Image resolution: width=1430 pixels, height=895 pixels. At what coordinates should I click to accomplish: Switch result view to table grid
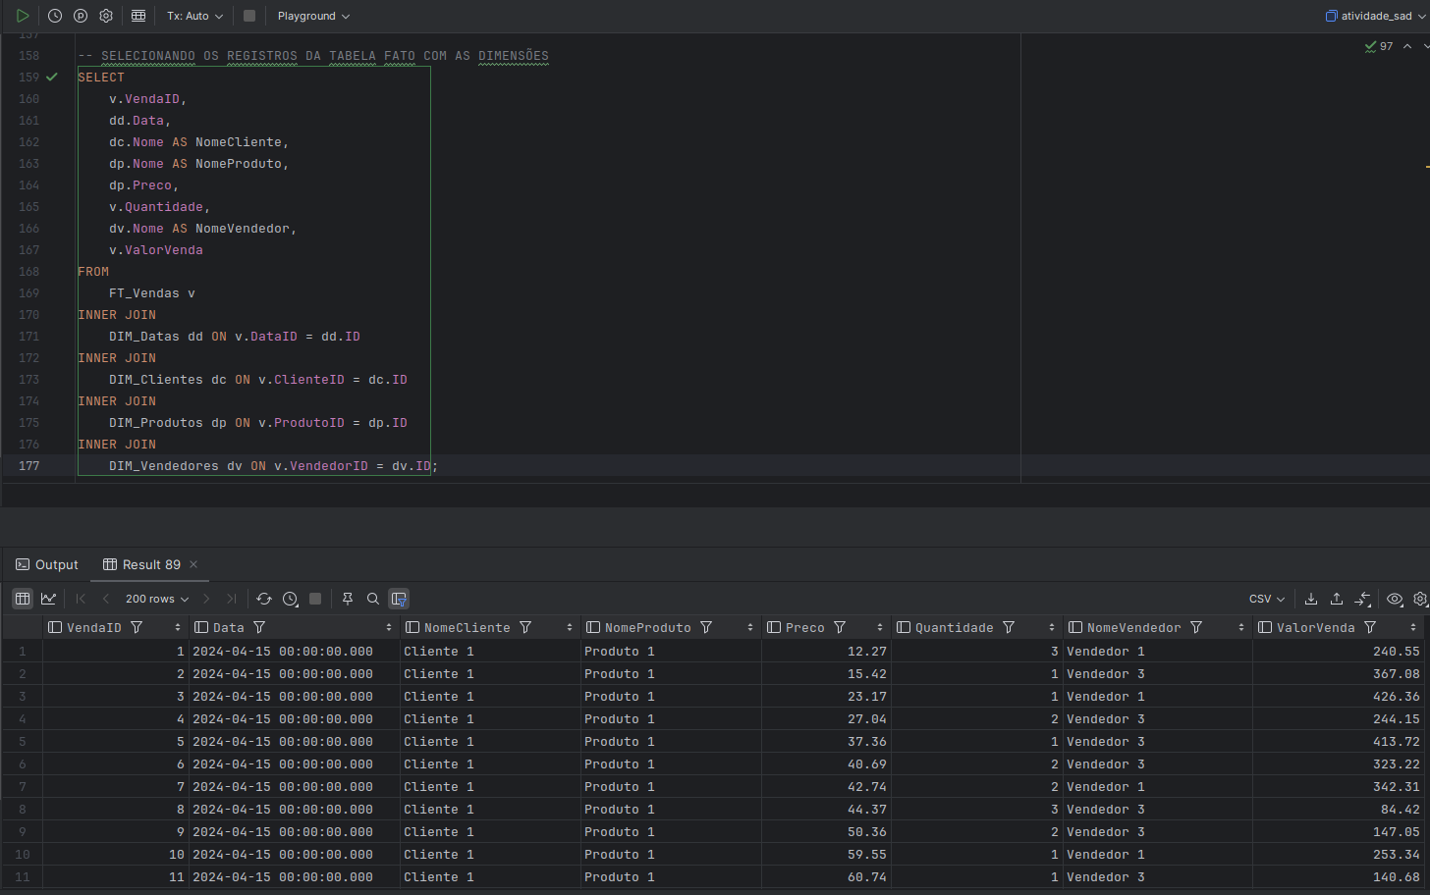[23, 599]
